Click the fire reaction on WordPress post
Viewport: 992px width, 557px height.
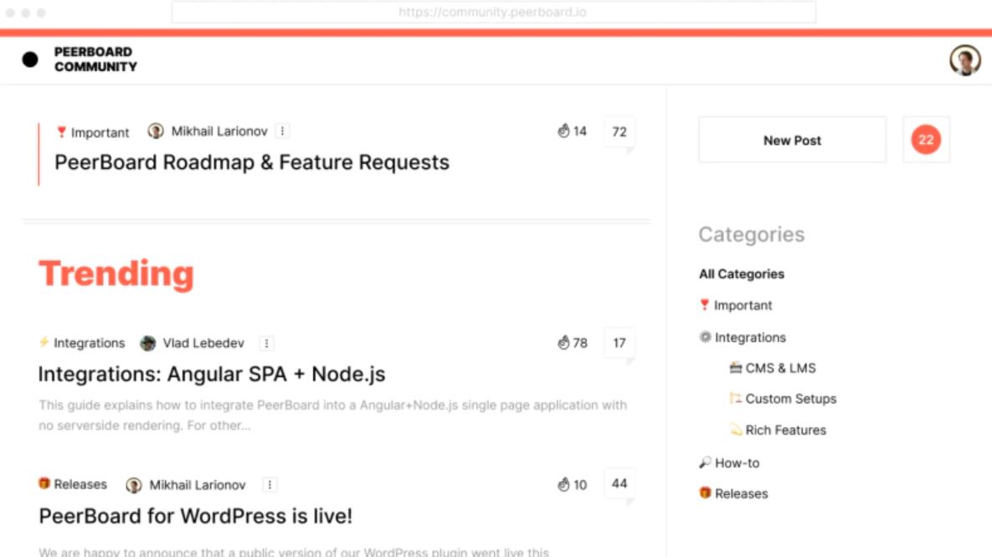coord(563,484)
